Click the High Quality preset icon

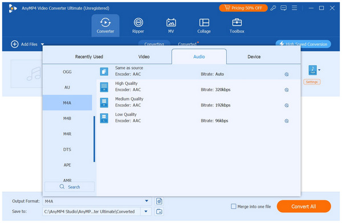pyautogui.click(x=104, y=87)
